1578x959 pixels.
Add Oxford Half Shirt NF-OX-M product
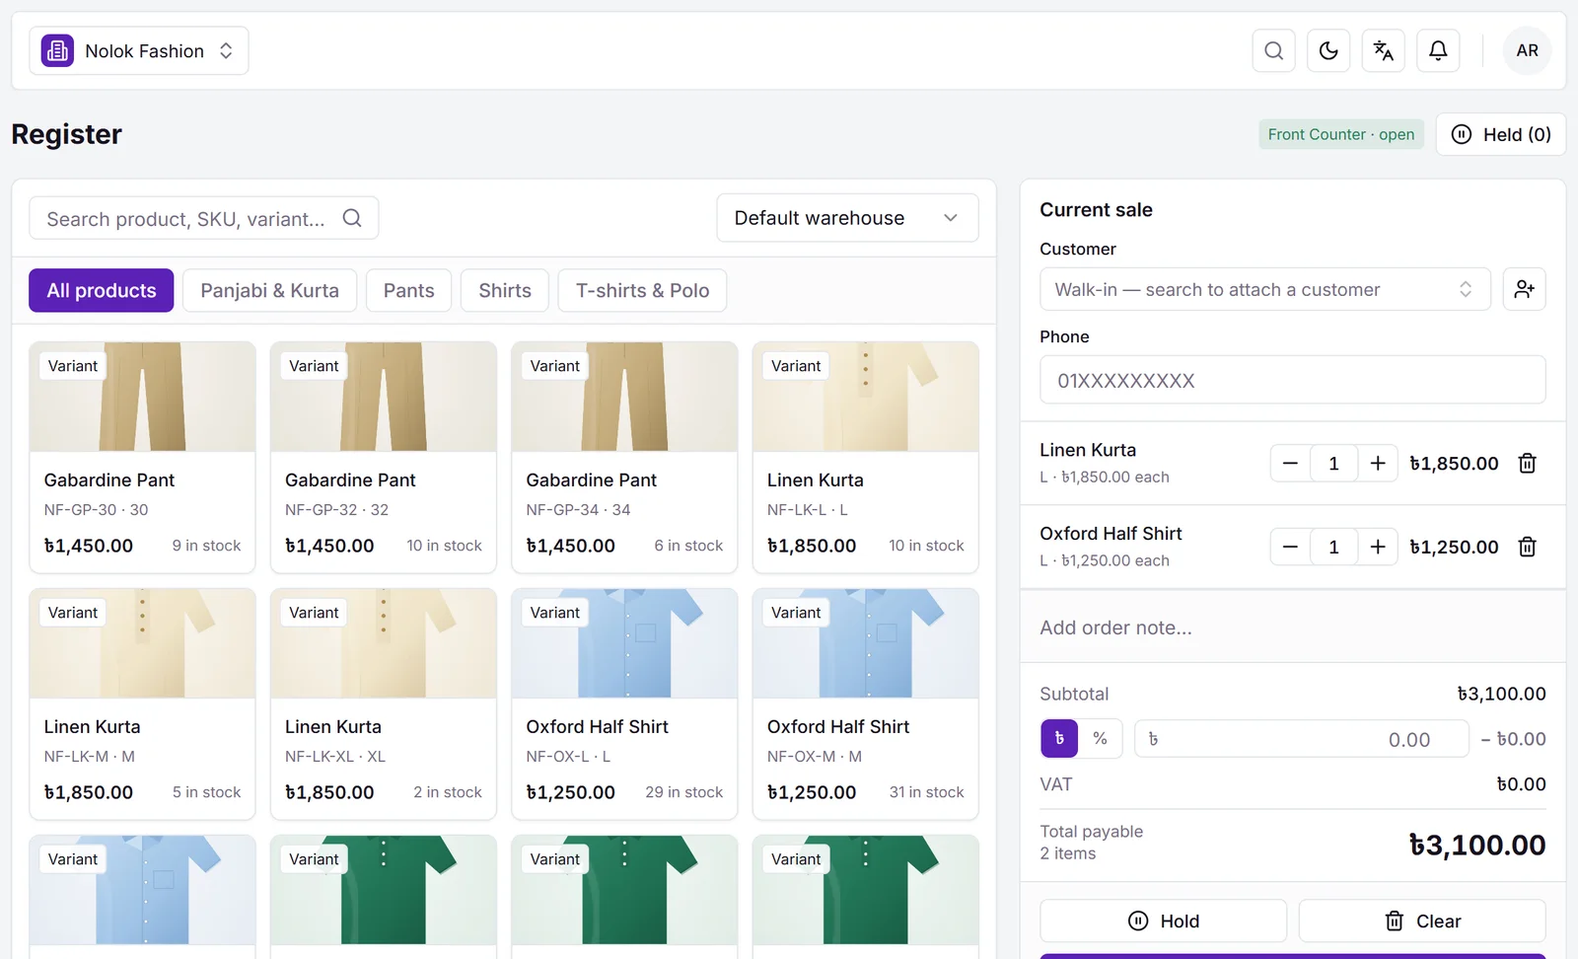point(865,703)
